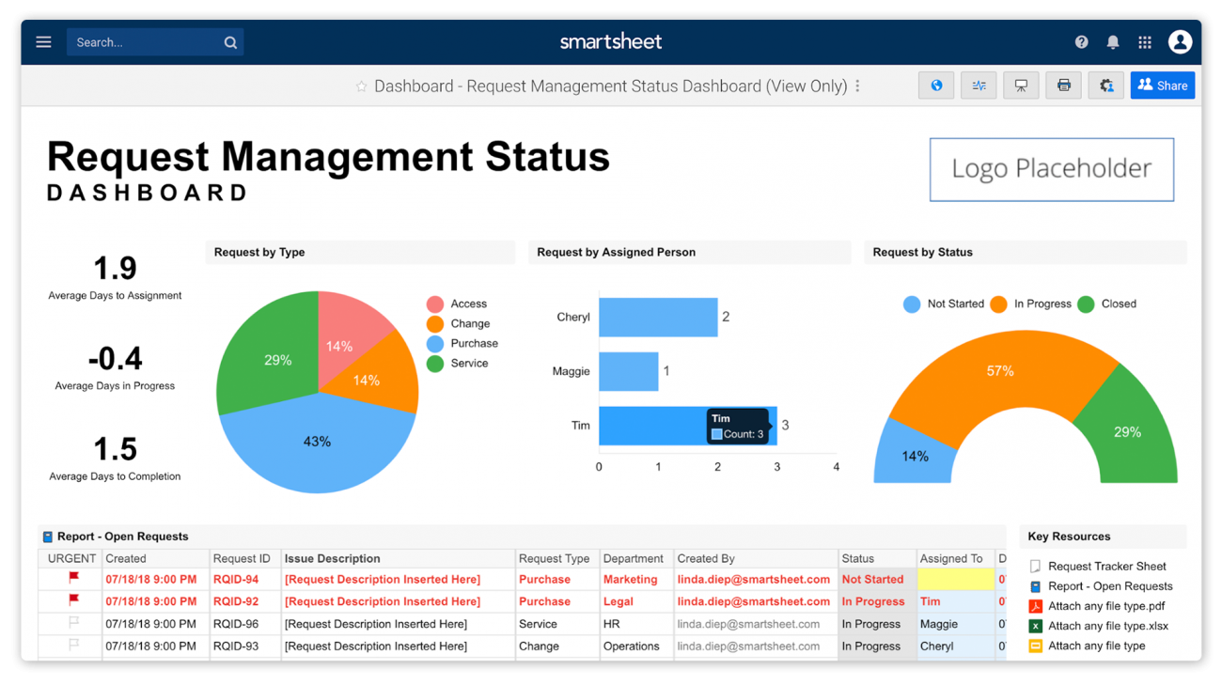Open your account profile

coord(1180,41)
